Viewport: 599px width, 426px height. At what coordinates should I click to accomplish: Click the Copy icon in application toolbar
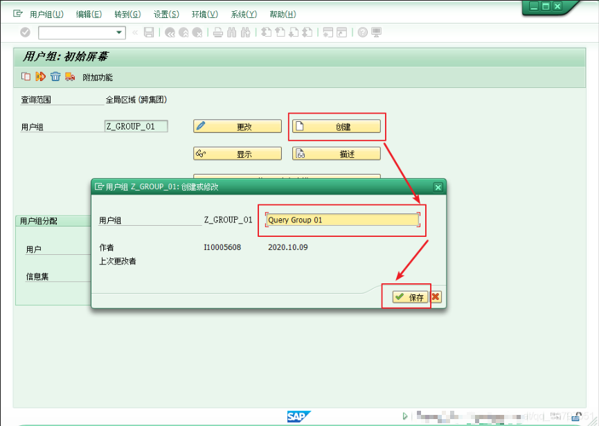(26, 76)
